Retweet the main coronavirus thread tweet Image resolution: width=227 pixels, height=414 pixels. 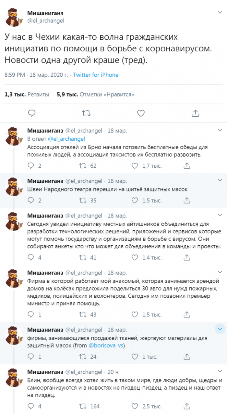[86, 113]
